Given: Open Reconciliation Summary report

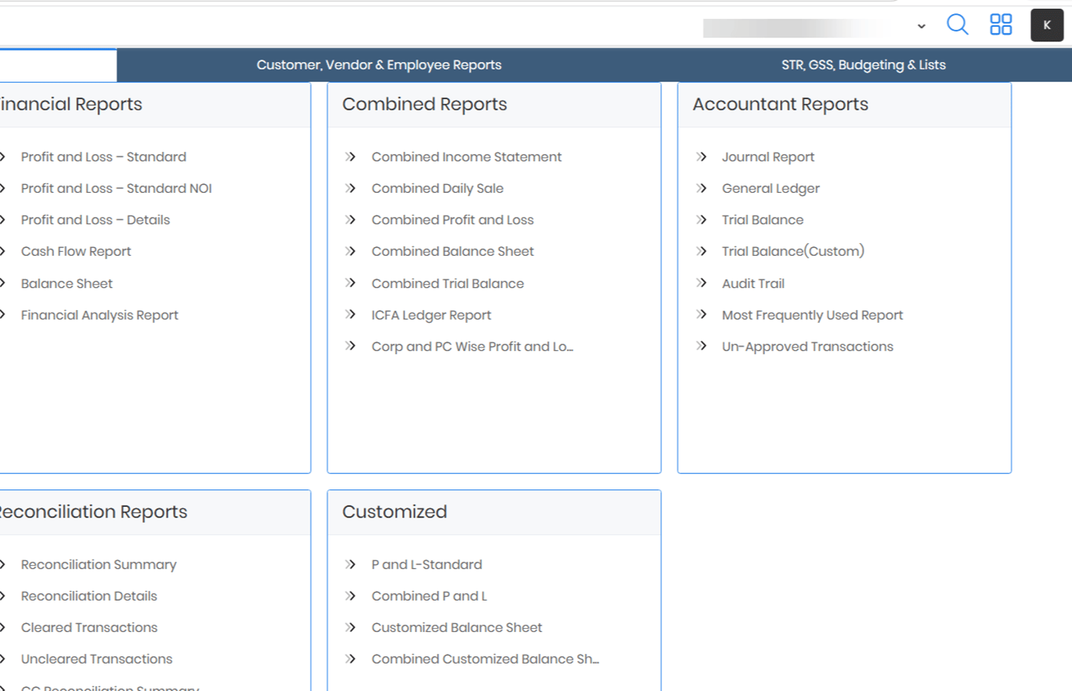Looking at the screenshot, I should 98,565.
